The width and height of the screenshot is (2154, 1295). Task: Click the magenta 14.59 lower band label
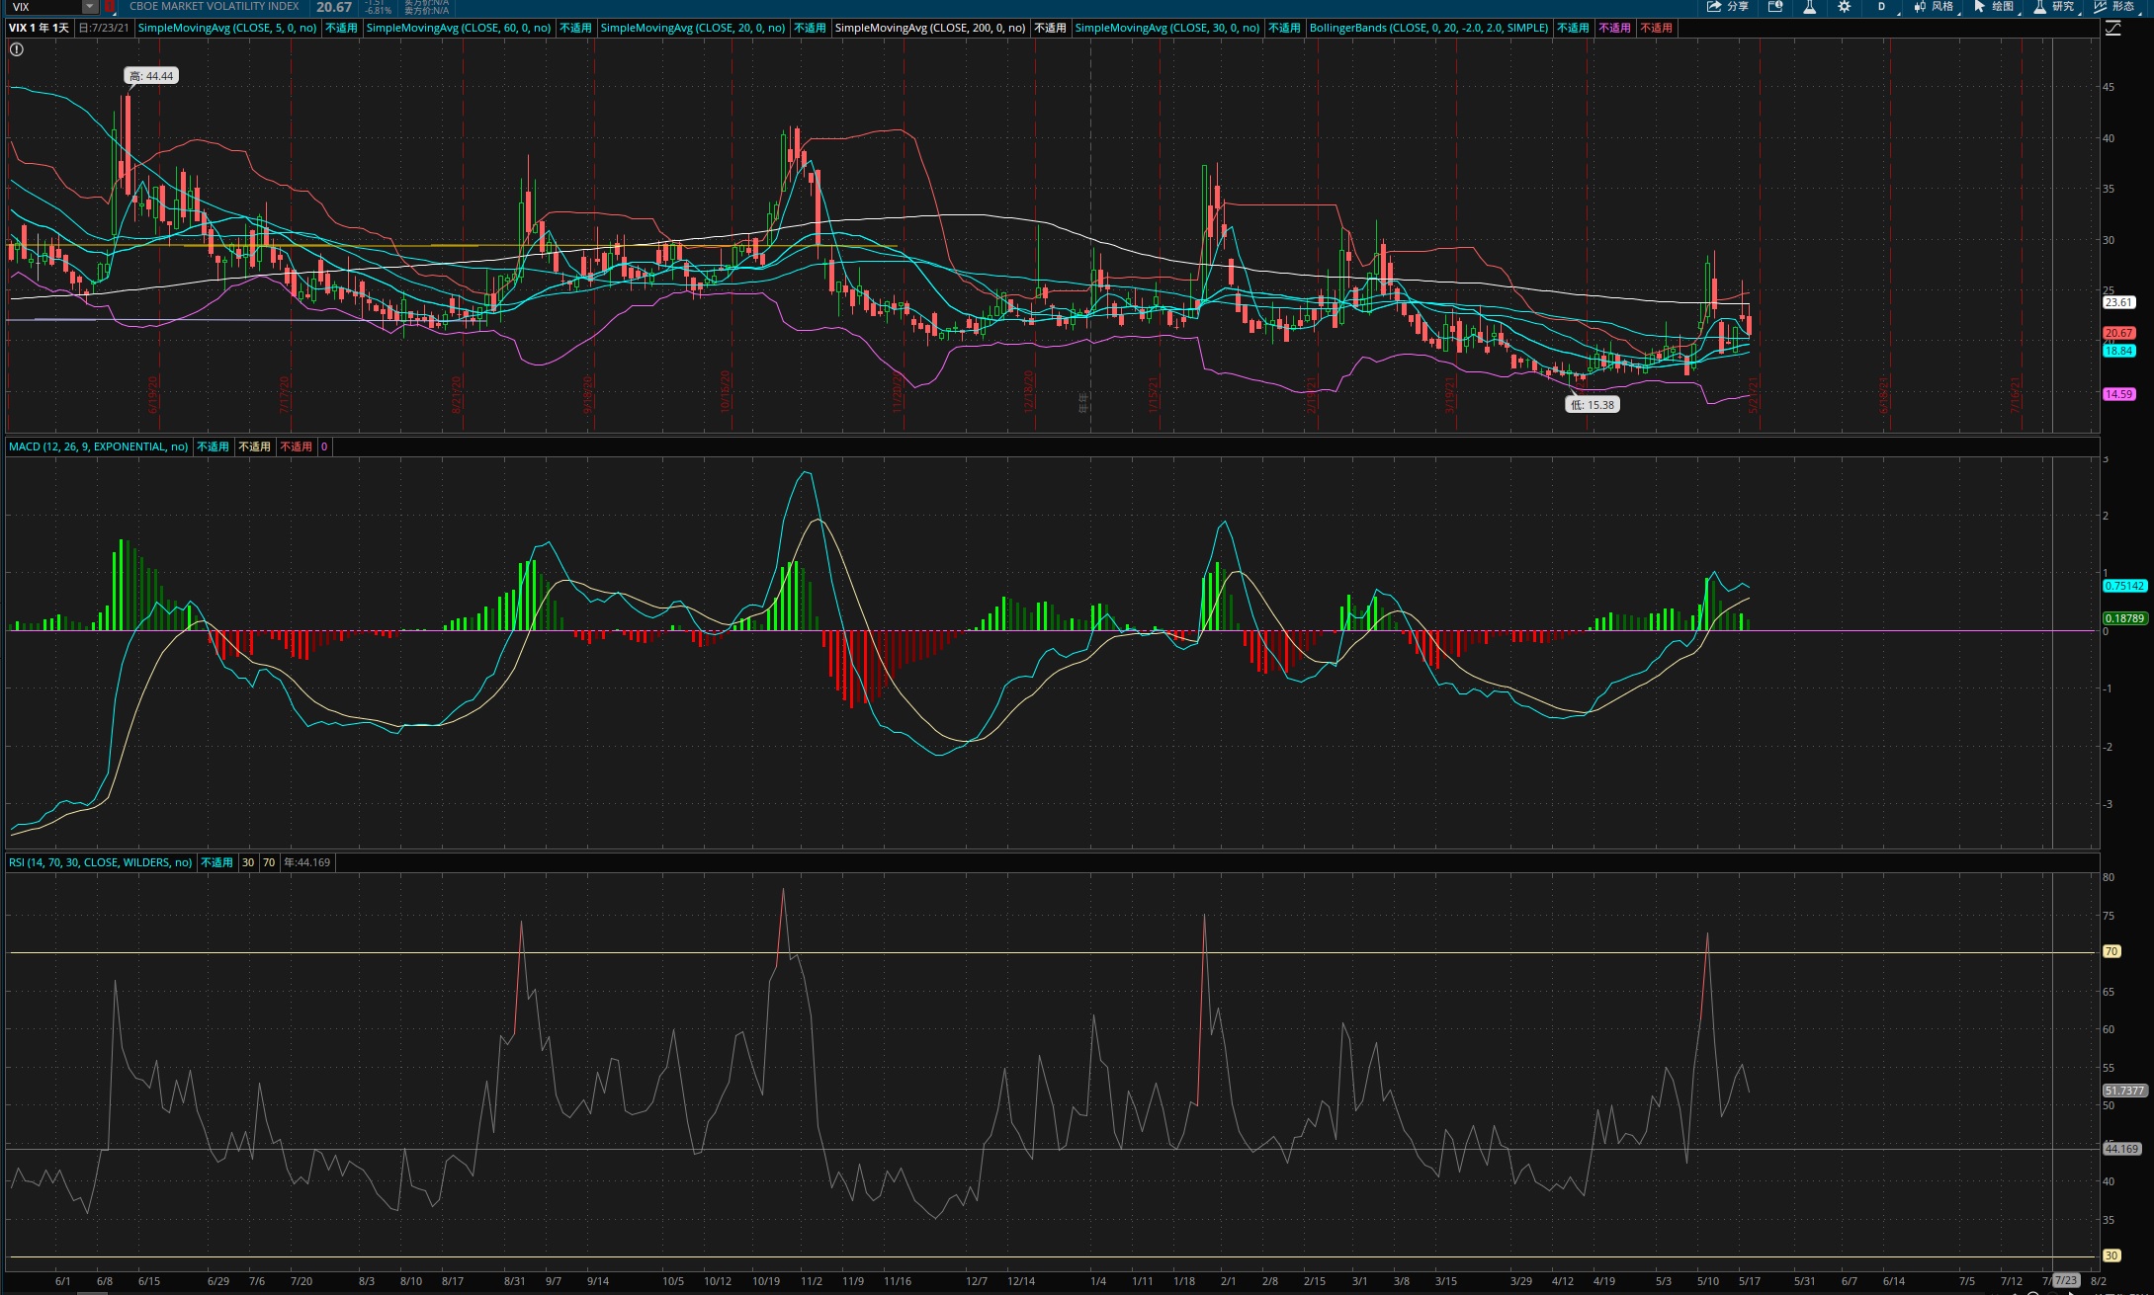[2118, 394]
